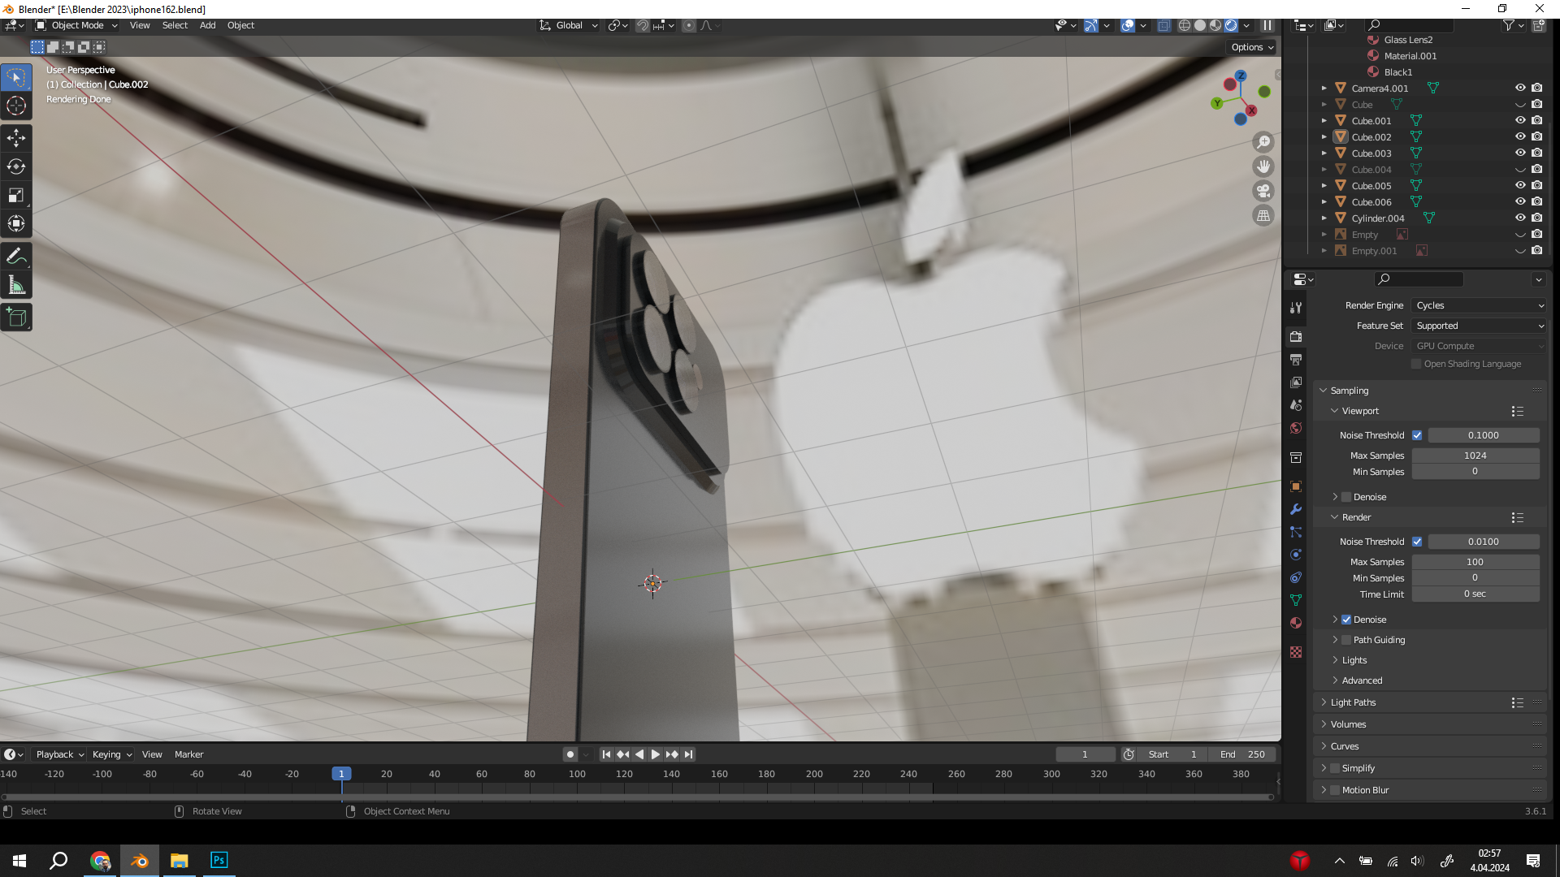Hide Cube.001 with its eye icon
The height and width of the screenshot is (877, 1560).
(x=1520, y=120)
